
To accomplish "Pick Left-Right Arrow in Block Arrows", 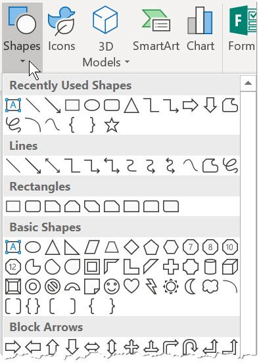I will pos(92,348).
